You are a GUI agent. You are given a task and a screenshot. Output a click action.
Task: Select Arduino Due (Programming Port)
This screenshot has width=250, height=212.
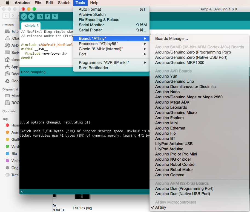click(x=199, y=189)
